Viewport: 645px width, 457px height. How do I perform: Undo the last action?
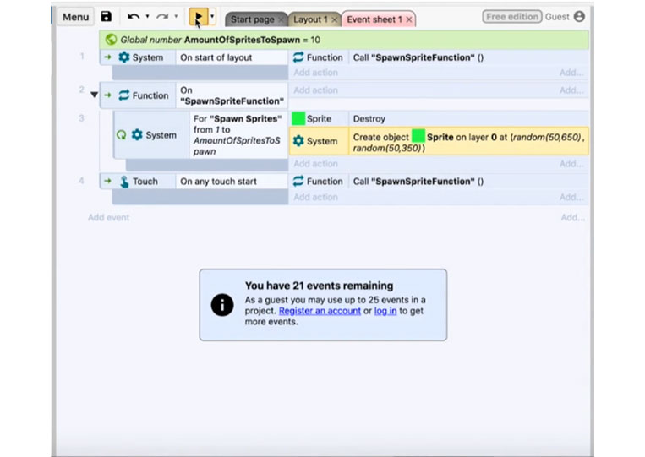134,17
